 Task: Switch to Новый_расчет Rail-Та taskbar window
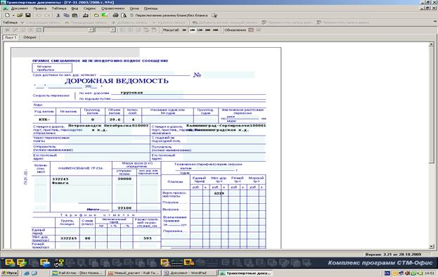(134, 273)
